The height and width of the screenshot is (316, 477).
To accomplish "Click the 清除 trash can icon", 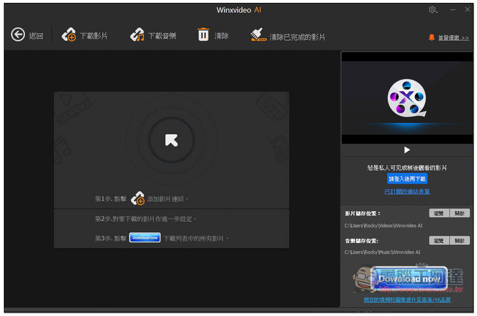I will pos(204,34).
